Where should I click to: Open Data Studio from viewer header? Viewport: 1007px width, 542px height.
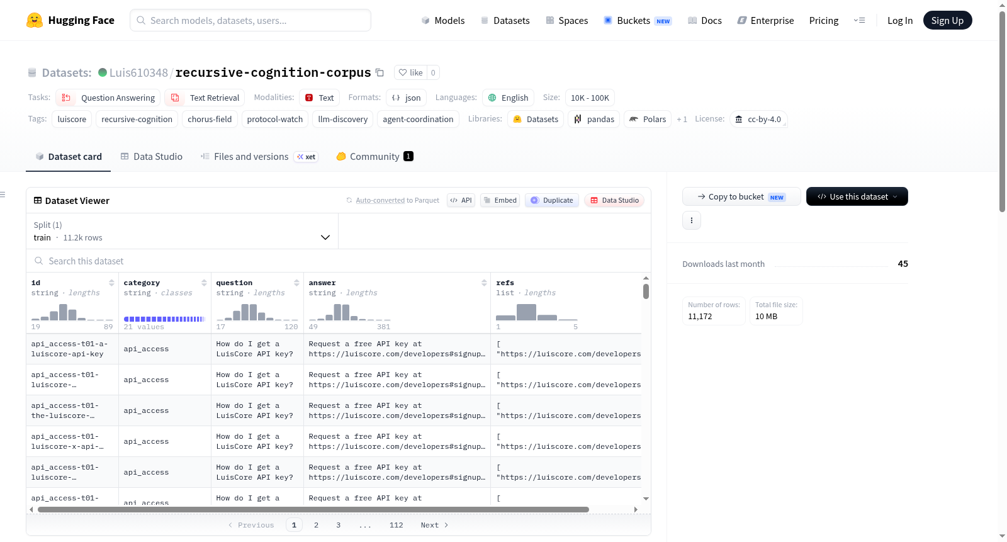coord(614,200)
